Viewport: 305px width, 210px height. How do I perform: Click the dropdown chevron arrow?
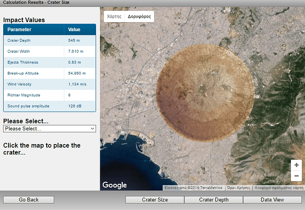pos(92,129)
